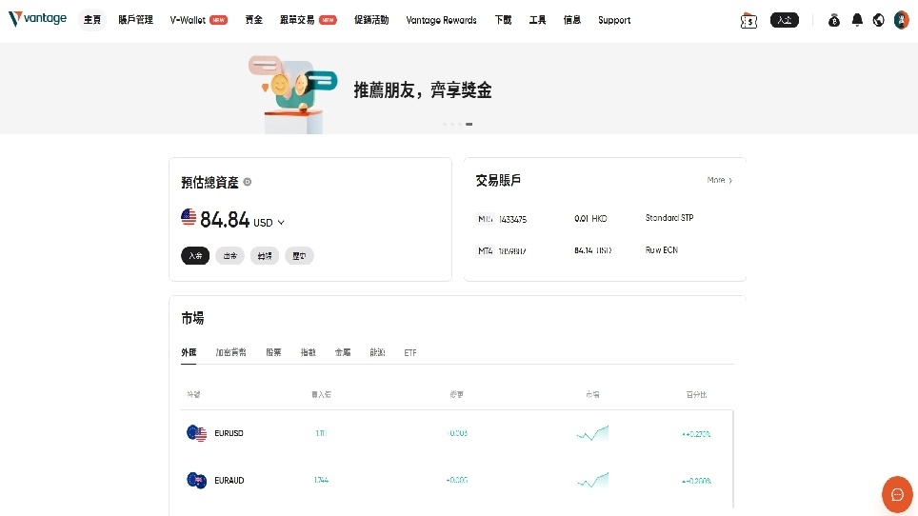Expand More in 交易賬戶 panel
The height and width of the screenshot is (516, 918).
[x=720, y=180]
